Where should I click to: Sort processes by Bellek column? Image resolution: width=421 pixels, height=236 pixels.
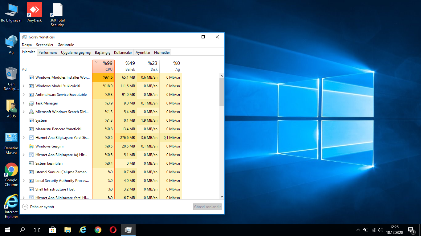point(126,66)
